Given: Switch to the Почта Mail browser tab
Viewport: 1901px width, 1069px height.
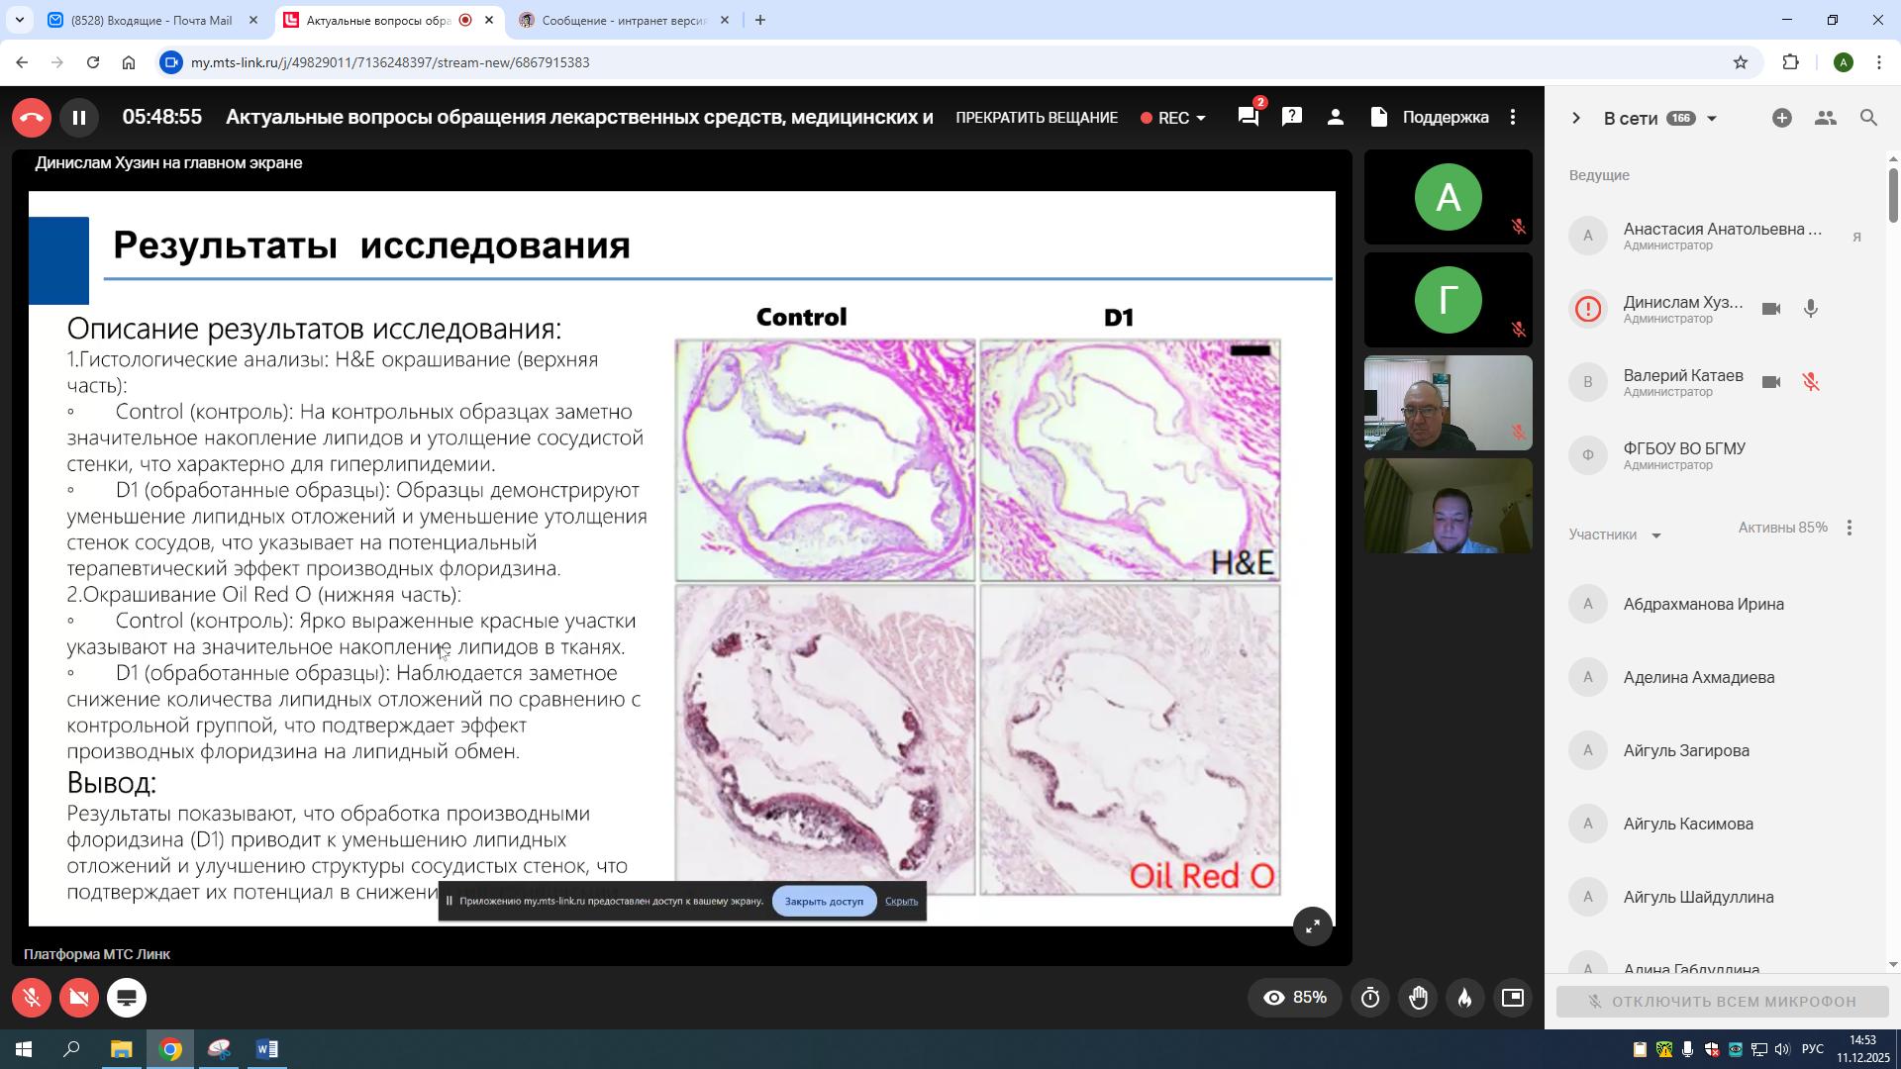Looking at the screenshot, I should tap(151, 20).
